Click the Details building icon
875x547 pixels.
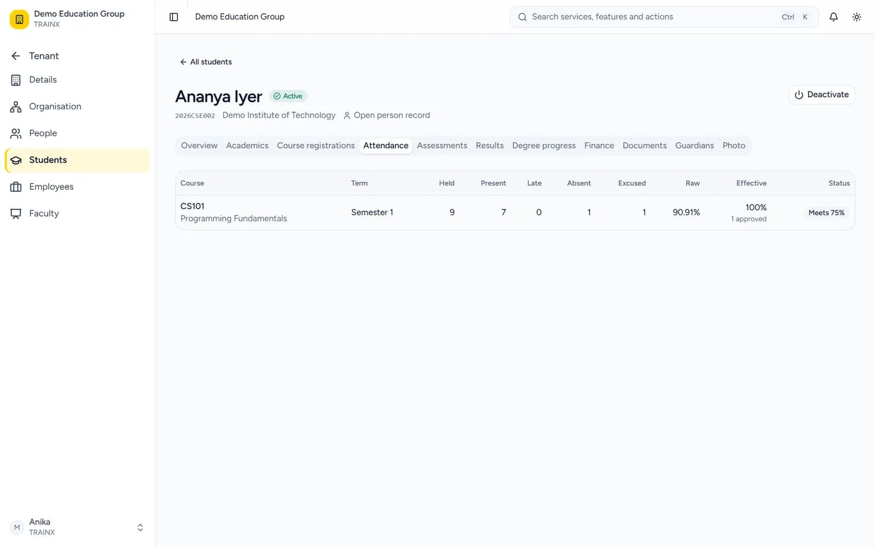click(x=16, y=80)
